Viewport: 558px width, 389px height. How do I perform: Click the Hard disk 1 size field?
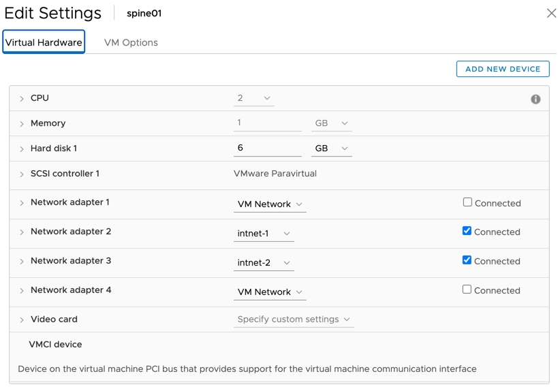tap(267, 148)
